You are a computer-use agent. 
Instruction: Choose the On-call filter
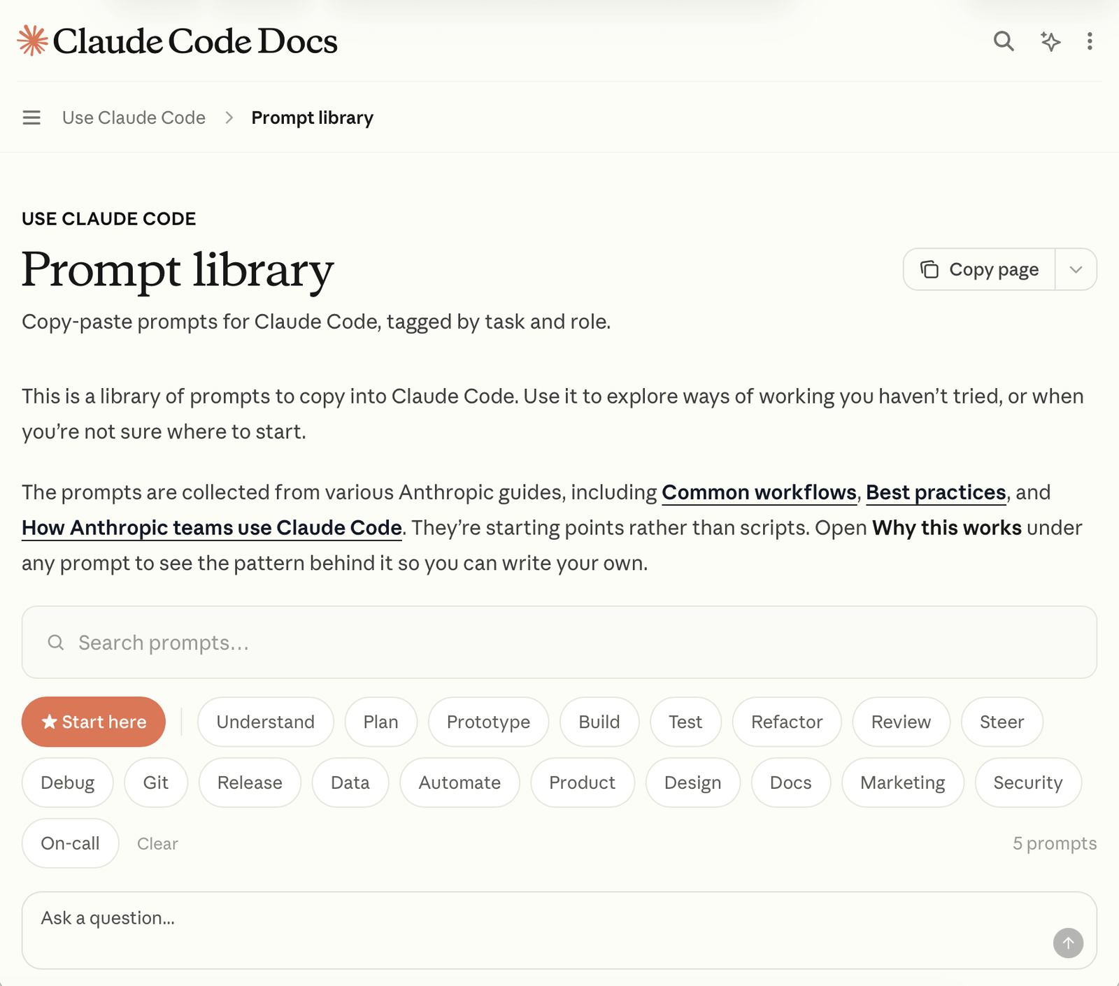point(71,843)
